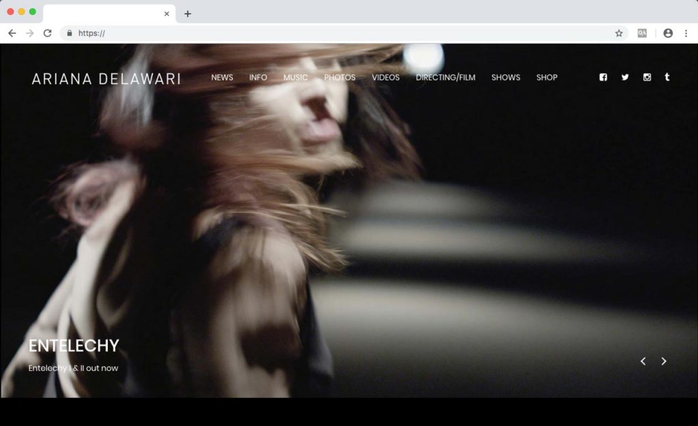Close the current browser tab
Screen dimensions: 698x426
[x=166, y=14]
